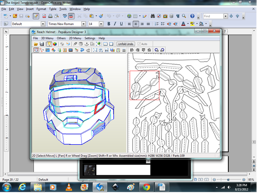This screenshot has width=257, height=193.
Task: Open a file in Pepakura Designer toolbar
Action: coord(36,44)
